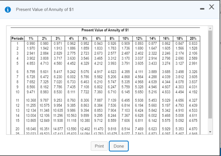Select the Periods column header

coord(17,39)
